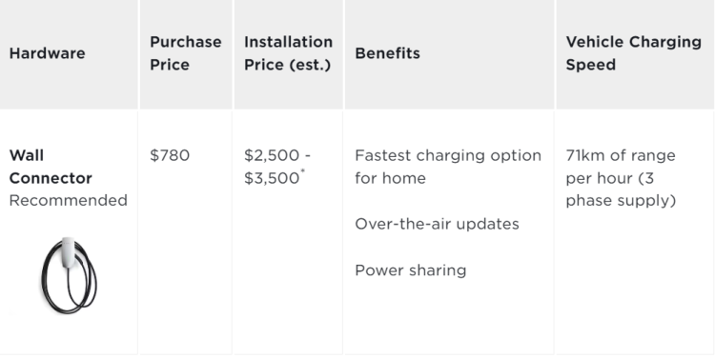Select the Benefits column header
The height and width of the screenshot is (359, 715).
coord(387,53)
